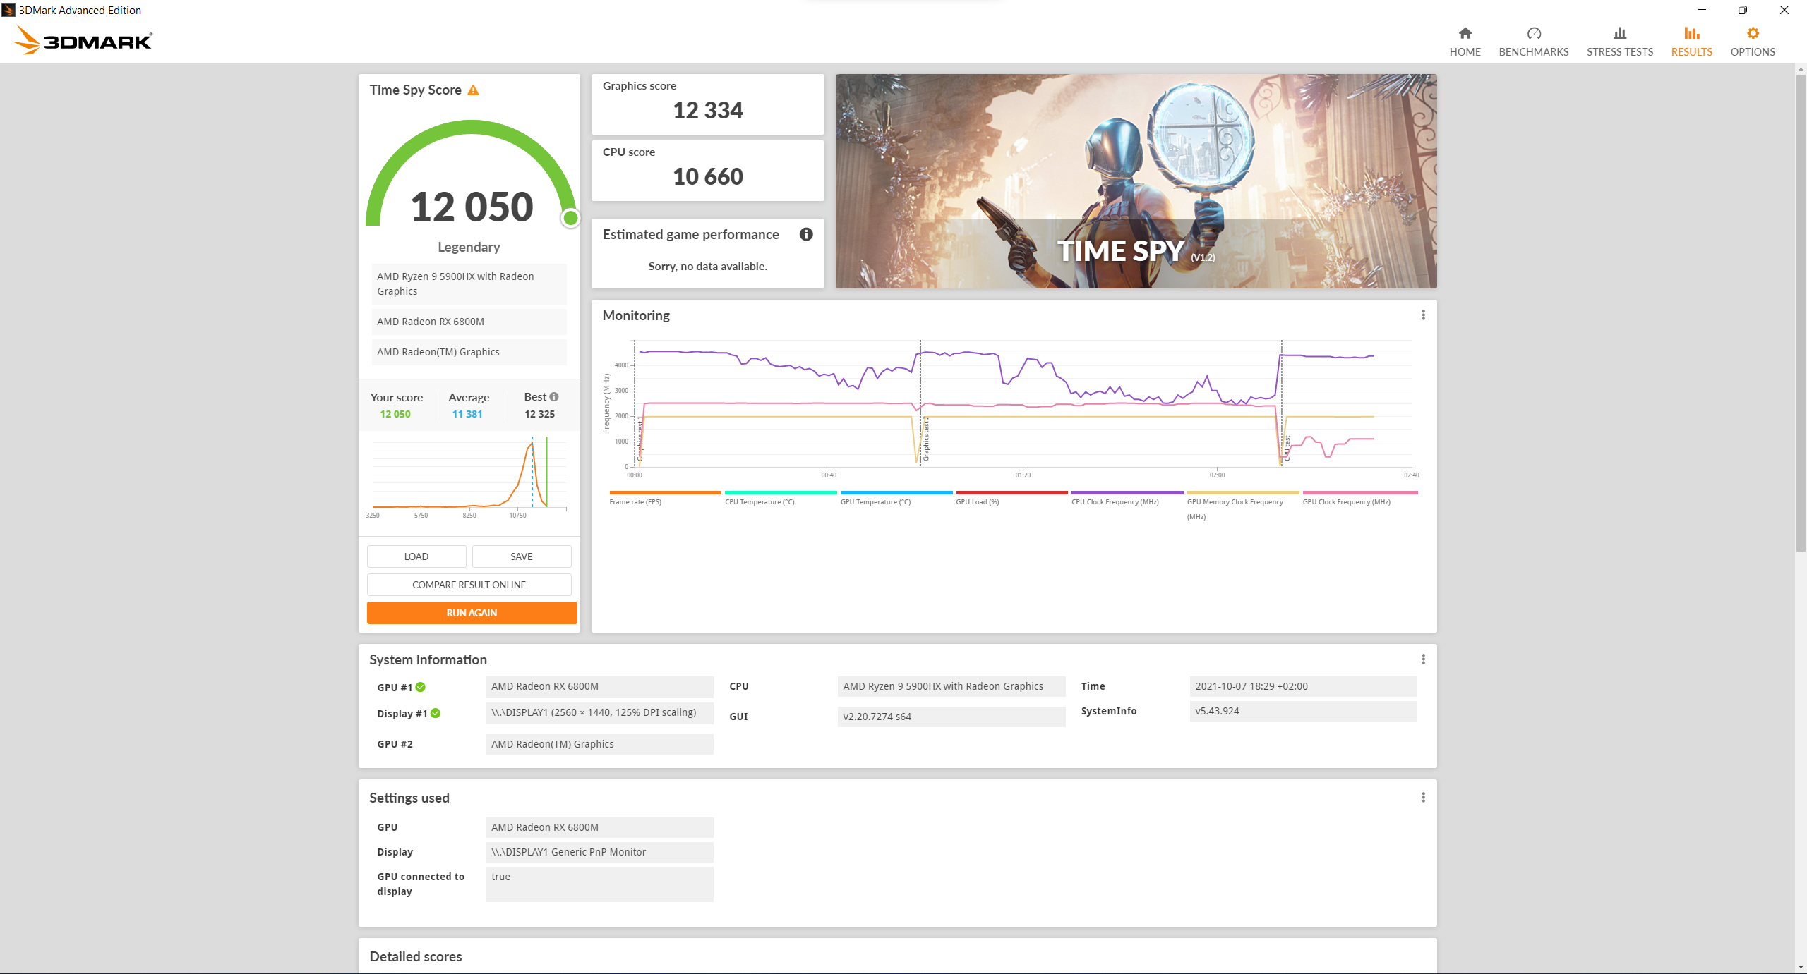
Task: Open System information three-dot menu
Action: tap(1423, 659)
